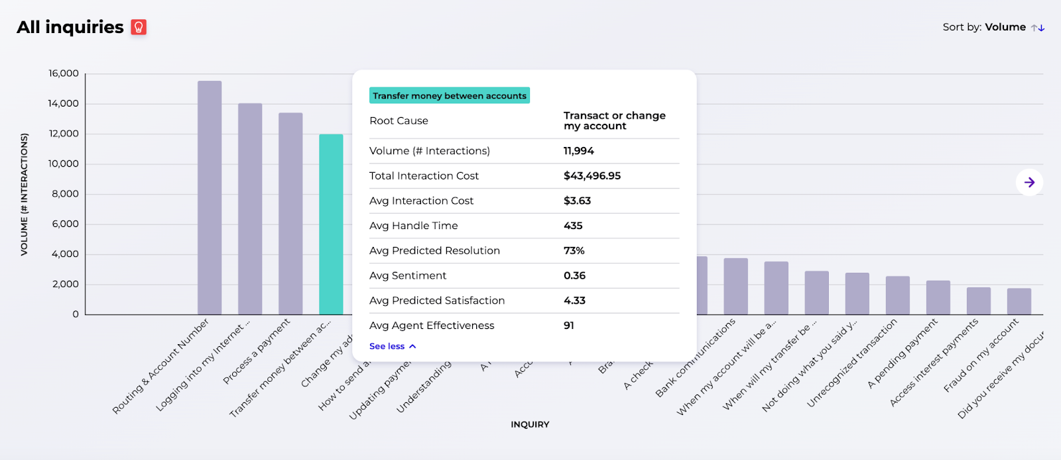Click the Access interest payments bar

click(x=938, y=298)
